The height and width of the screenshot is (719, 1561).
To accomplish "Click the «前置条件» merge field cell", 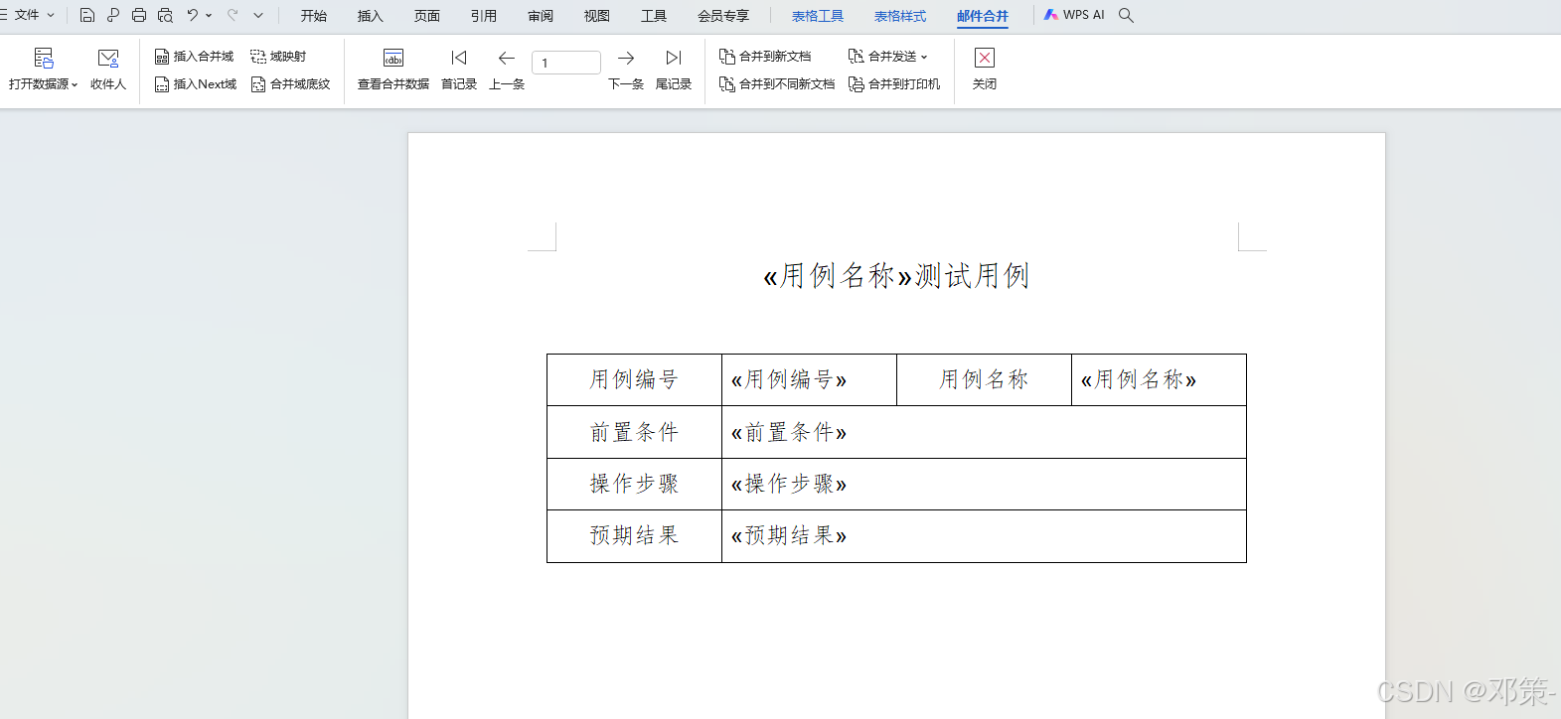I will point(984,432).
